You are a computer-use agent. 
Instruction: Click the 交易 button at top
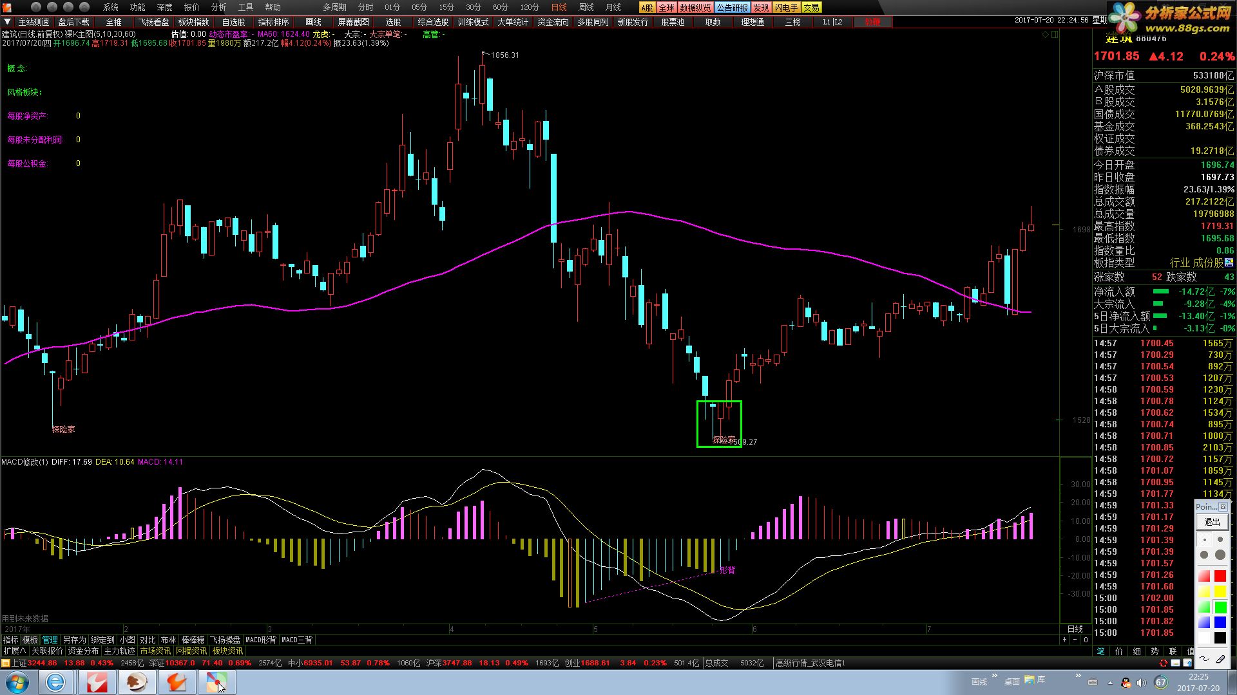click(811, 8)
